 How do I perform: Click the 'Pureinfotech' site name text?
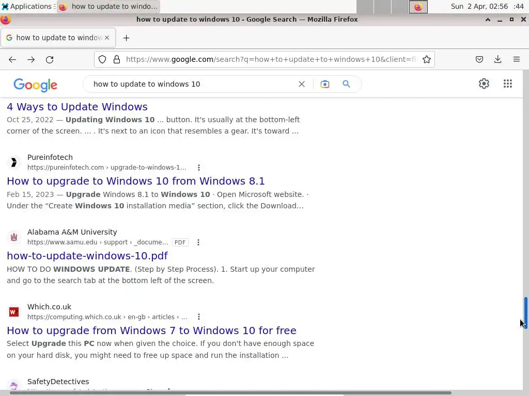coord(50,157)
